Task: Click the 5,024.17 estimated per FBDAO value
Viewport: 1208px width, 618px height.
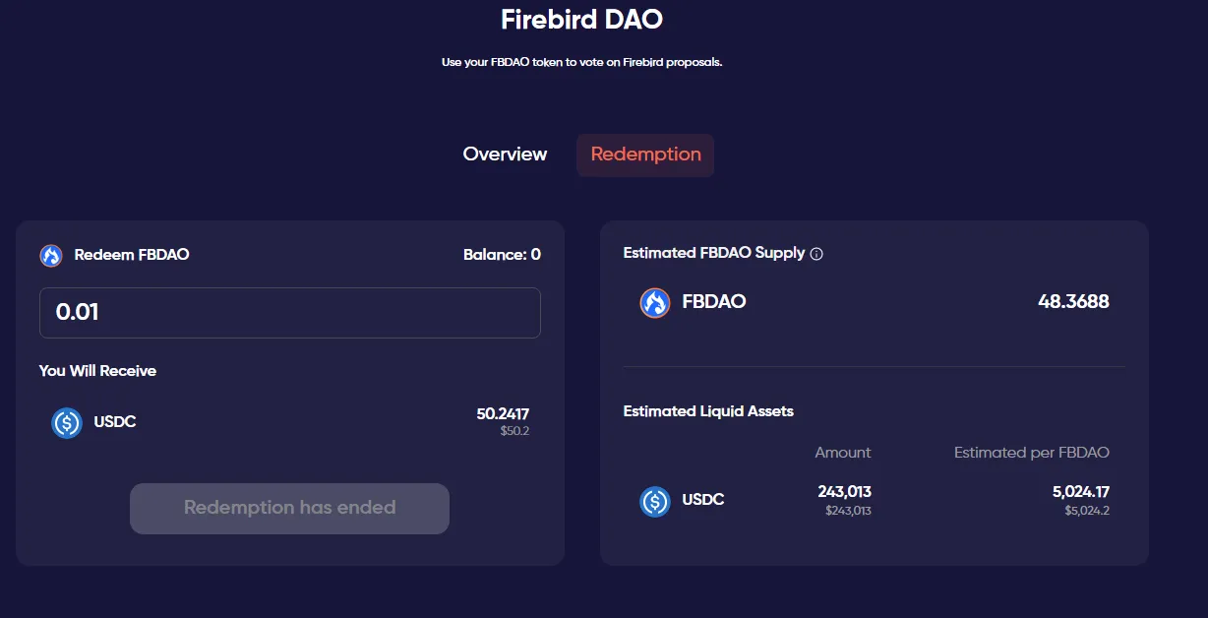Action: point(1080,492)
